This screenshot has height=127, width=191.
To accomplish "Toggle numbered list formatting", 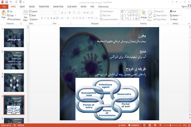I will [79, 12].
